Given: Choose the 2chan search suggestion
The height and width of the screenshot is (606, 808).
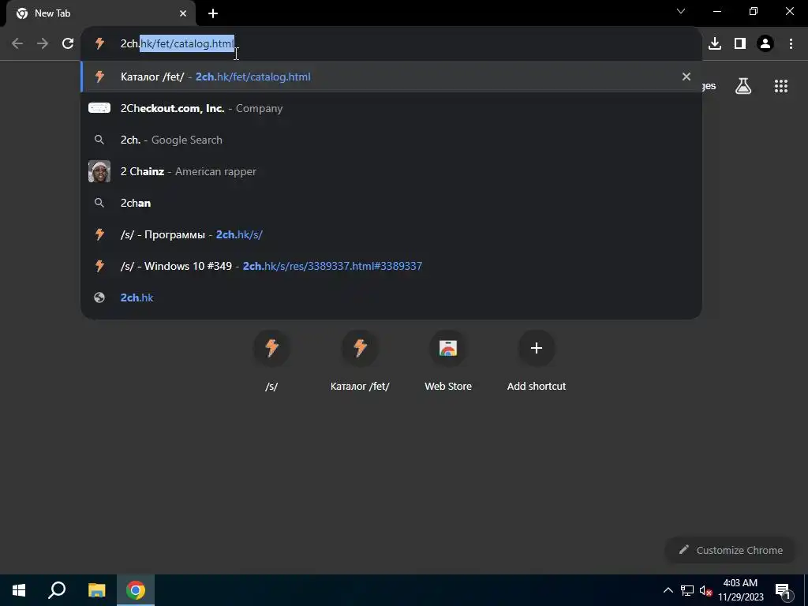Looking at the screenshot, I should (x=391, y=203).
